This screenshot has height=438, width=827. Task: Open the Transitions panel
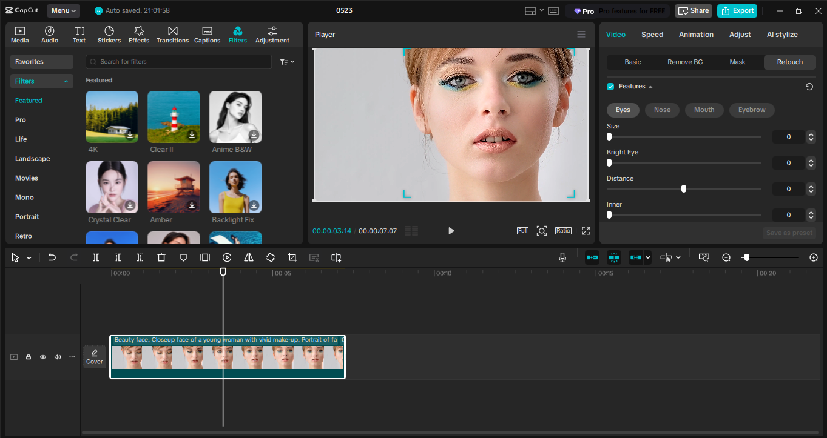click(172, 34)
